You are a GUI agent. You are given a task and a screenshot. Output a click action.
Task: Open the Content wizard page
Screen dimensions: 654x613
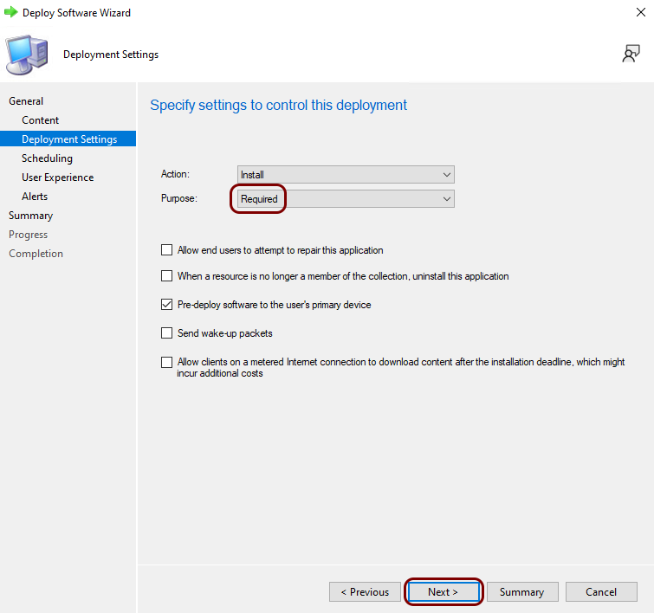[x=41, y=120]
